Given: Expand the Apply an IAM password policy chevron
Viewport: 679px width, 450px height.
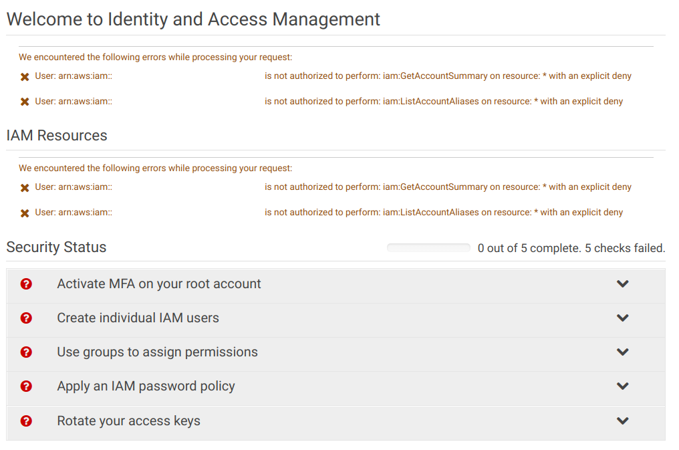Looking at the screenshot, I should 622,386.
